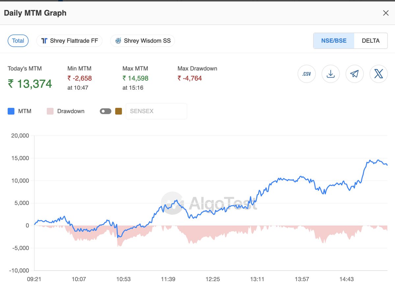Screen dimensions: 395x290
Task: Open the brown index color swatch
Action: (118, 111)
